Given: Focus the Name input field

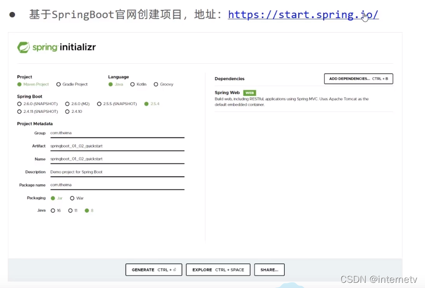Looking at the screenshot, I should pos(117,159).
